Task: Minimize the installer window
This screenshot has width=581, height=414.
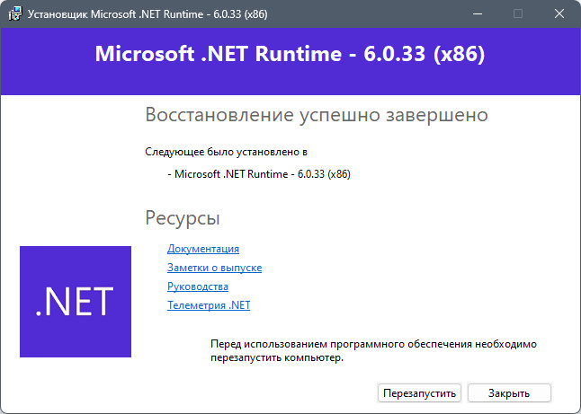Action: (478, 14)
